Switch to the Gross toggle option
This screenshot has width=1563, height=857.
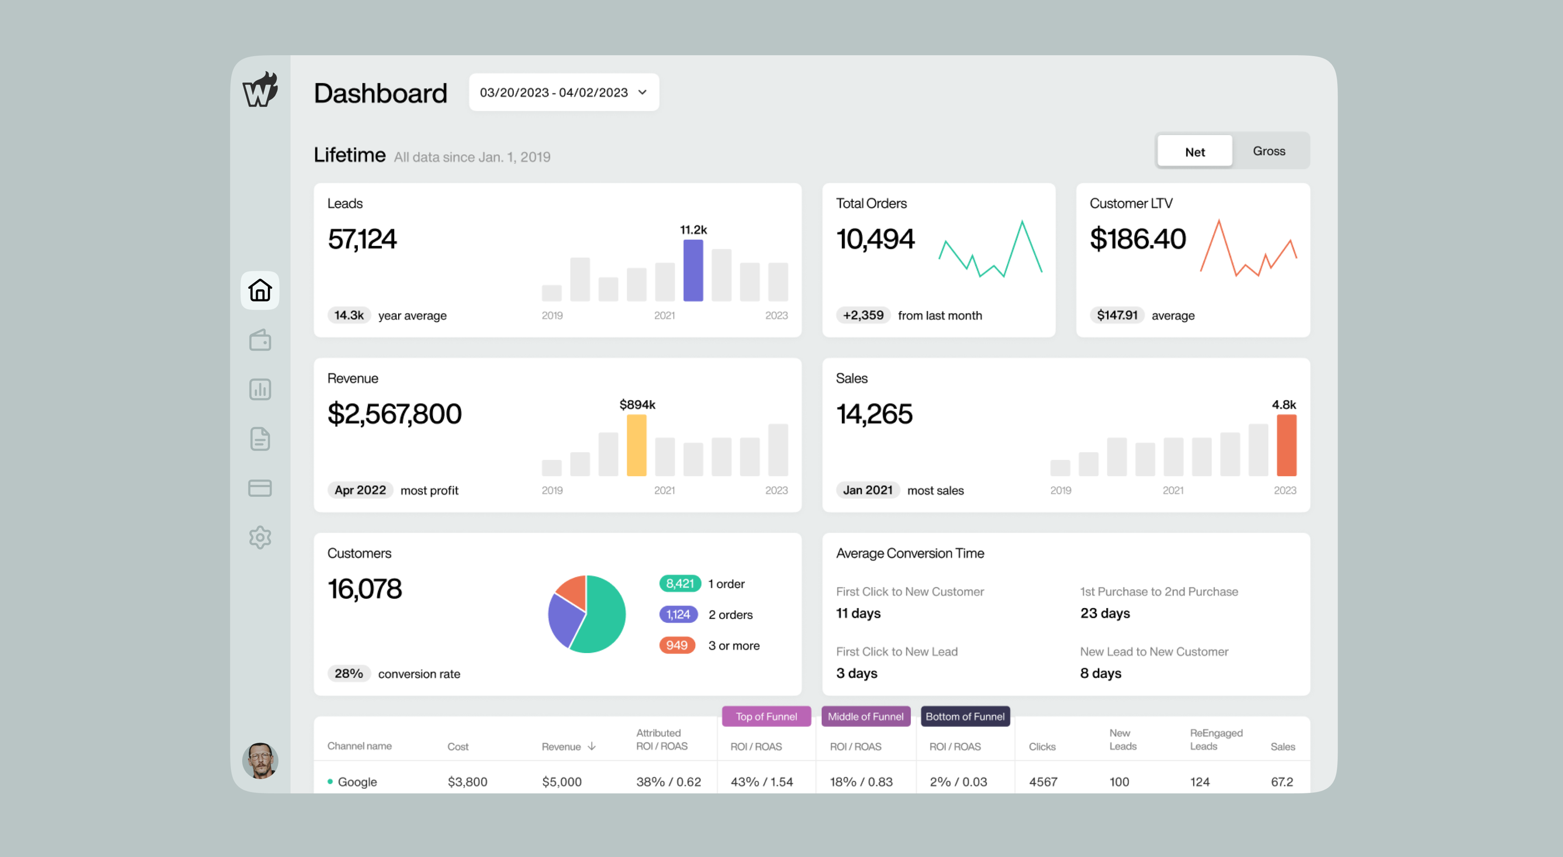[1270, 151]
